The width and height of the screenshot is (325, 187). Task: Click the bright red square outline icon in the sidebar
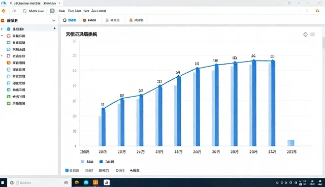coord(9,36)
